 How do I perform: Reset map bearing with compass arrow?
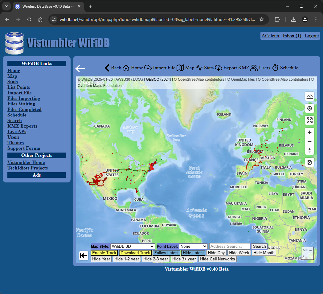pyautogui.click(x=309, y=150)
